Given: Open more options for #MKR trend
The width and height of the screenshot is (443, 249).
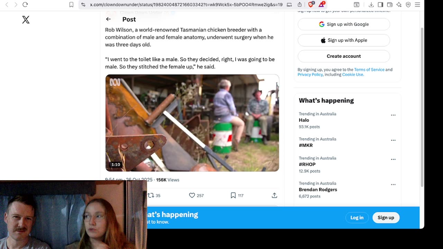Looking at the screenshot, I should 393,140.
